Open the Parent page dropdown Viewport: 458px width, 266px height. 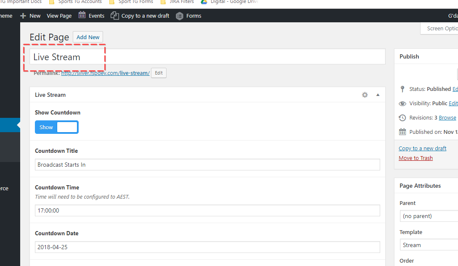429,216
